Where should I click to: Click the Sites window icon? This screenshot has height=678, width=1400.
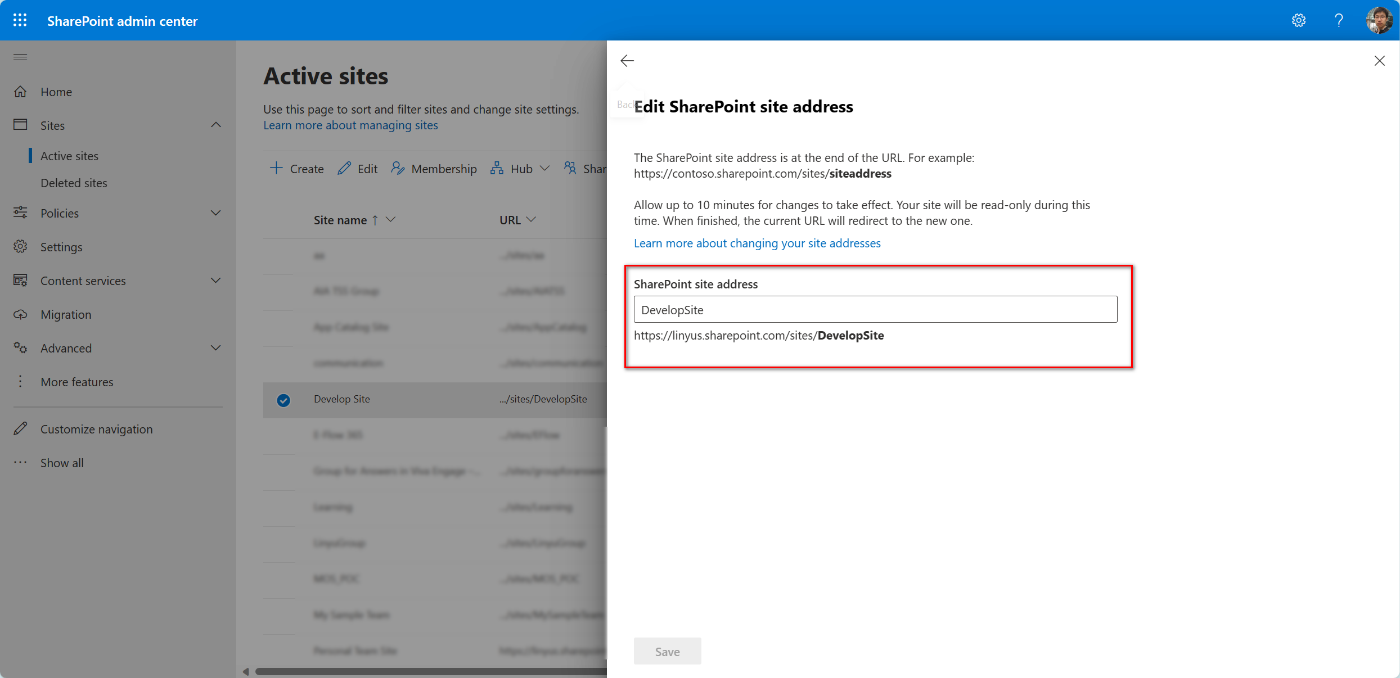coord(20,124)
